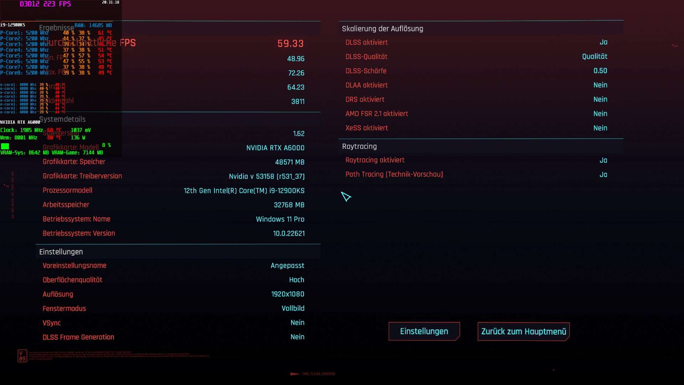This screenshot has width=684, height=385.
Task: Click the Einstellungen button
Action: (x=424, y=332)
